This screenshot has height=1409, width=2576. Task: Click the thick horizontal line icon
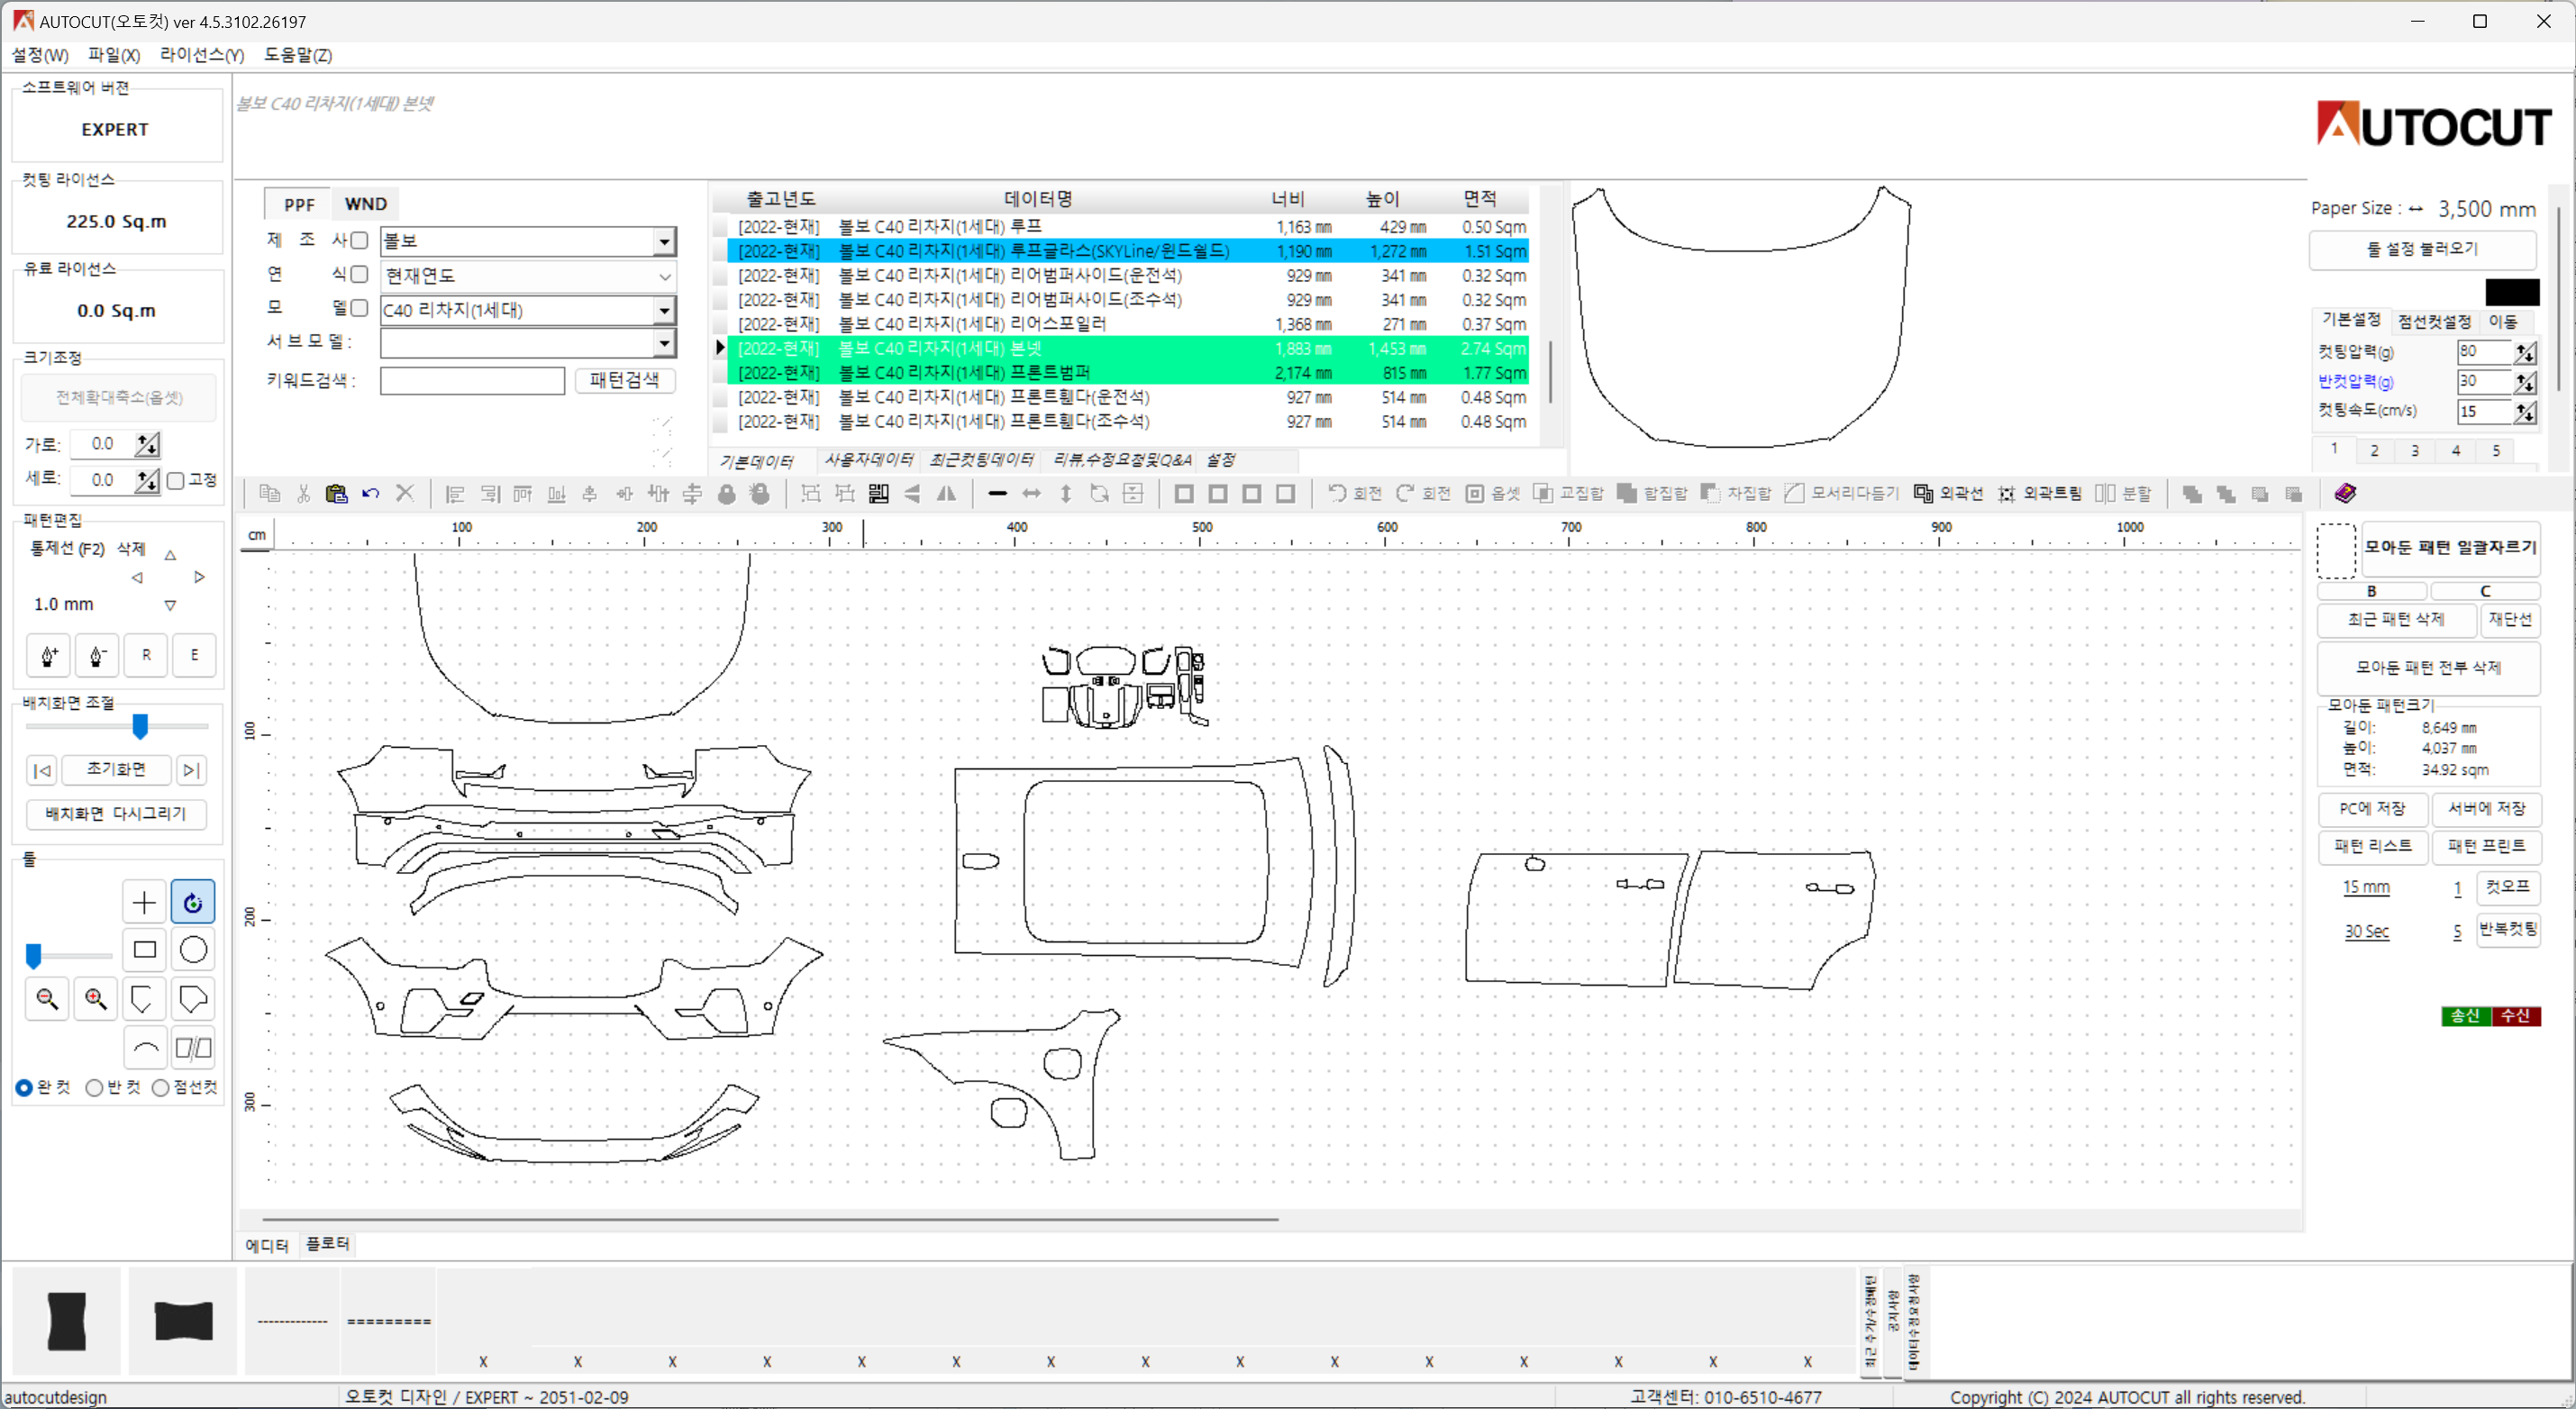click(x=997, y=493)
